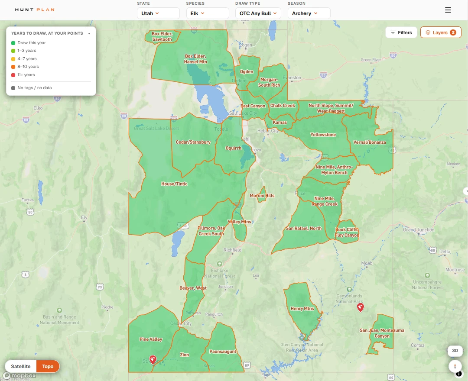Select Fillmore, Oak Creek South unit

pyautogui.click(x=211, y=231)
